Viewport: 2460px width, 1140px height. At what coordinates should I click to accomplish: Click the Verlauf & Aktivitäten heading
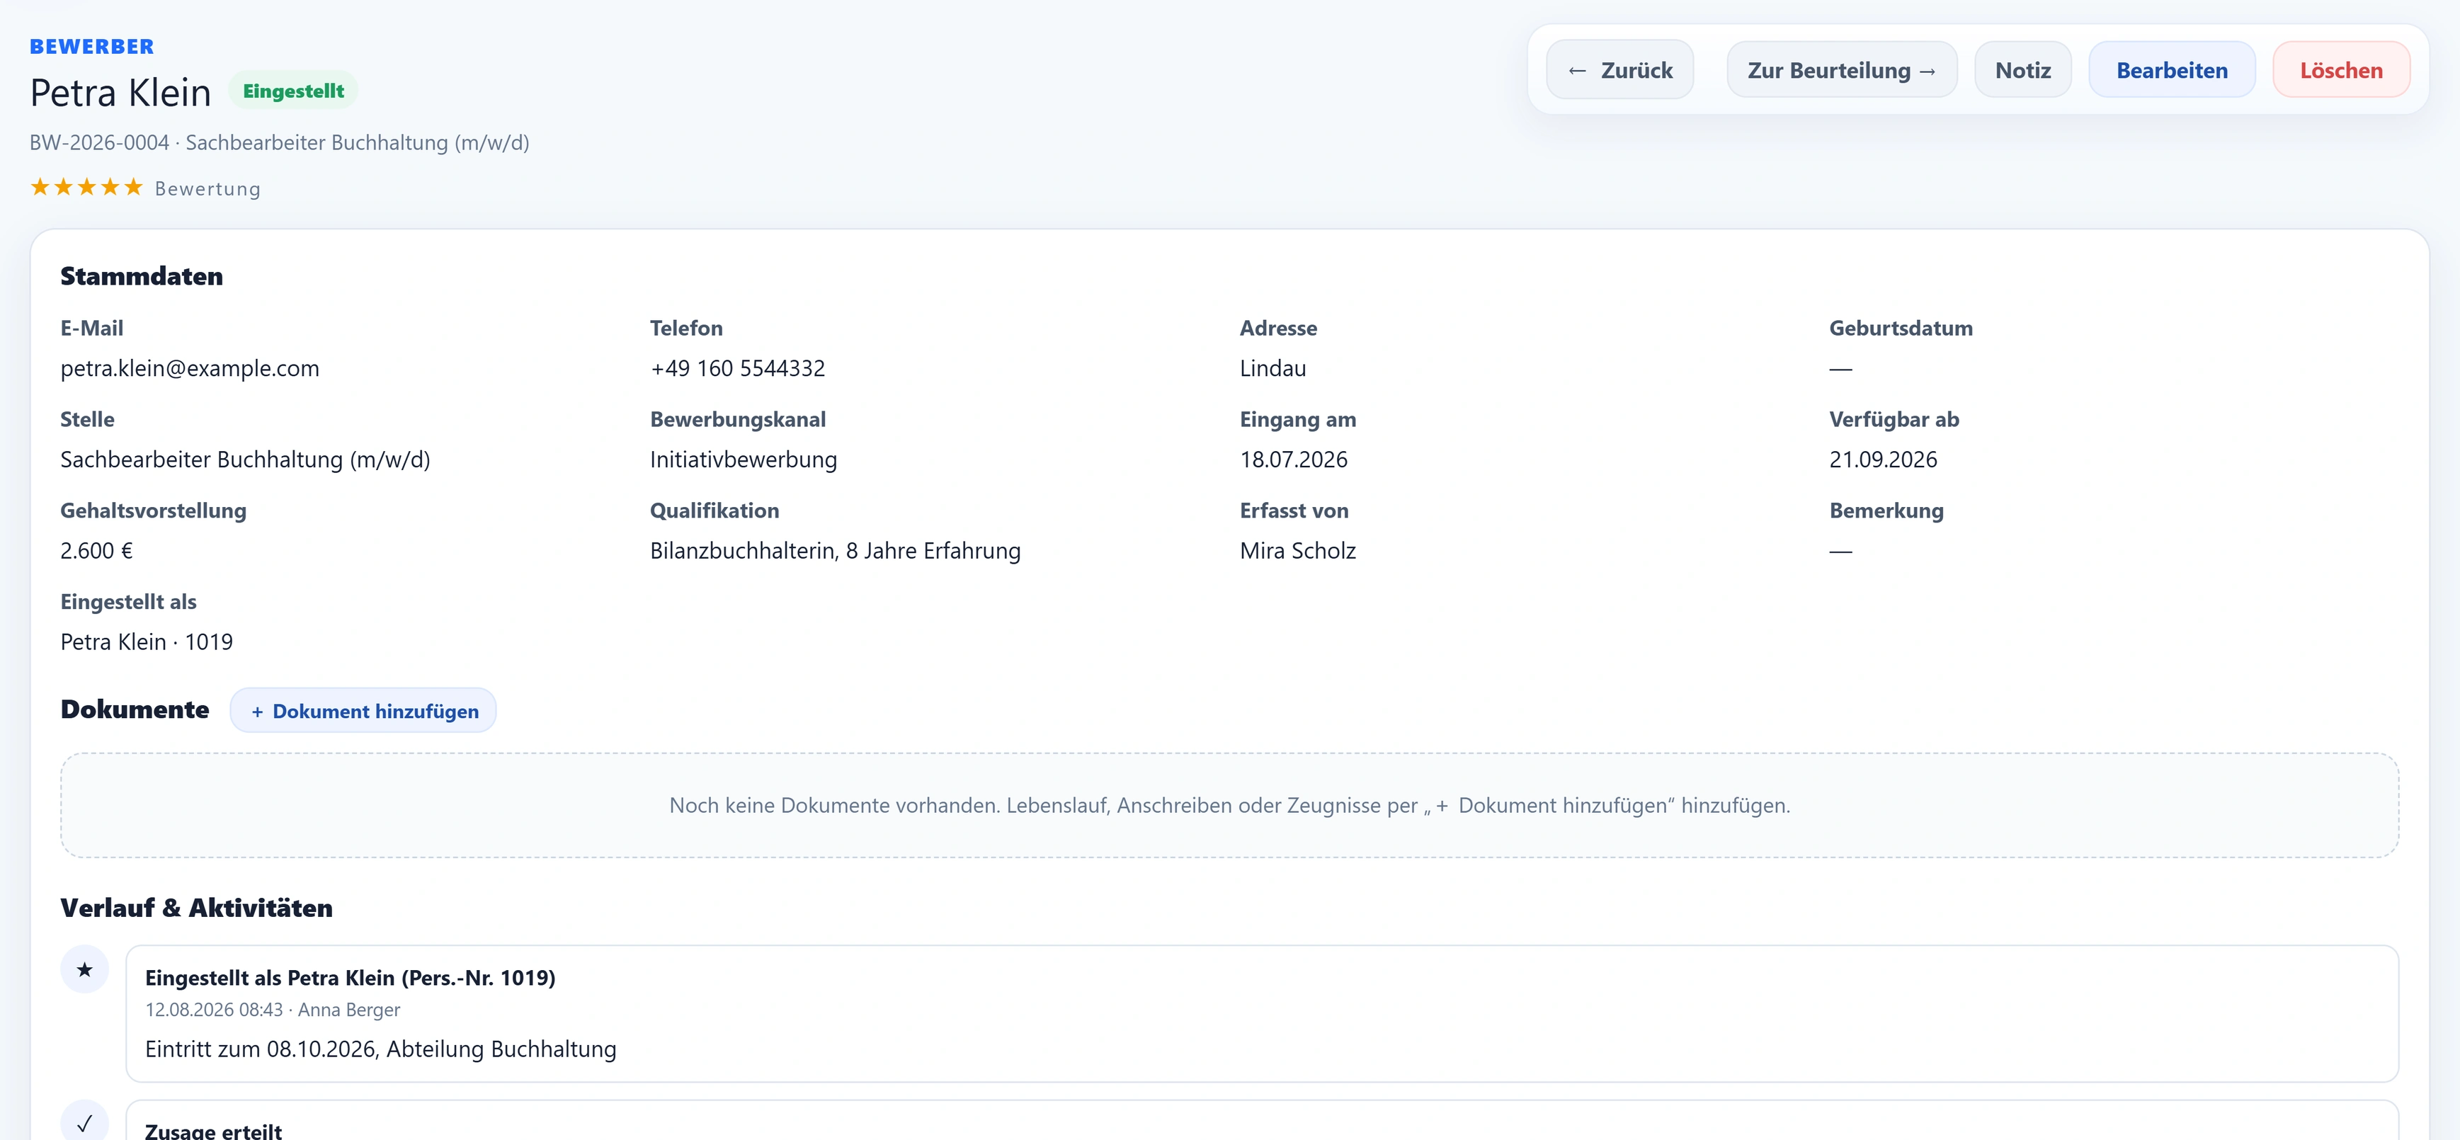point(197,908)
